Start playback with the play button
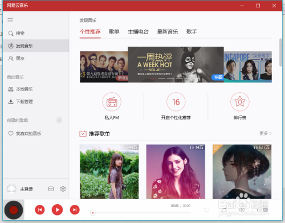 (x=57, y=210)
